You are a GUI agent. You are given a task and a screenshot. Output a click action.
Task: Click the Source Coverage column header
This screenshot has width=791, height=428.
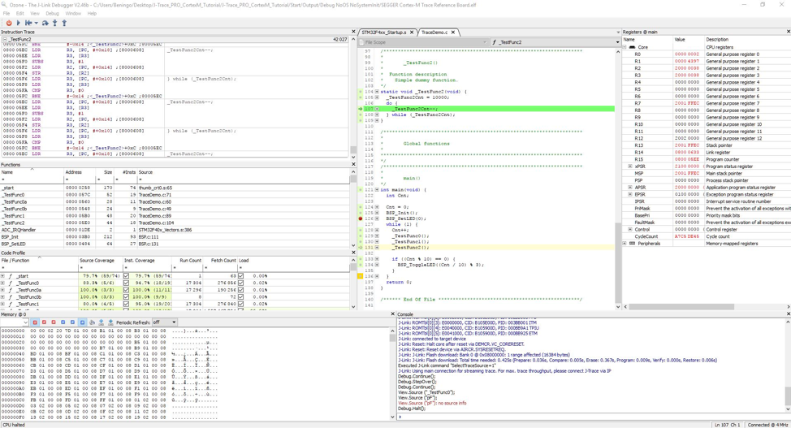click(x=97, y=261)
